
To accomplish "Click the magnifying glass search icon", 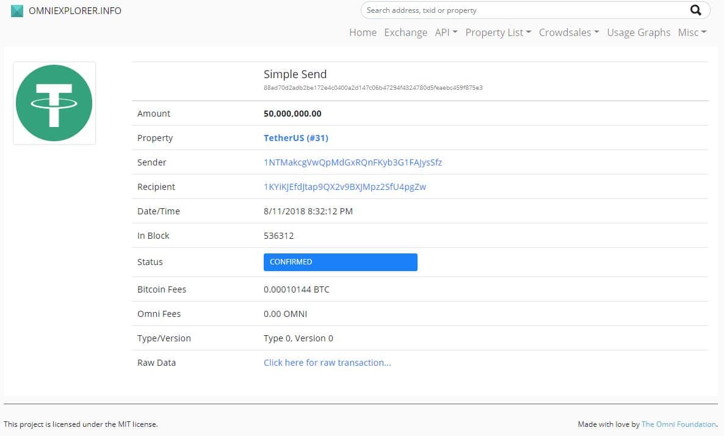I will [x=695, y=10].
